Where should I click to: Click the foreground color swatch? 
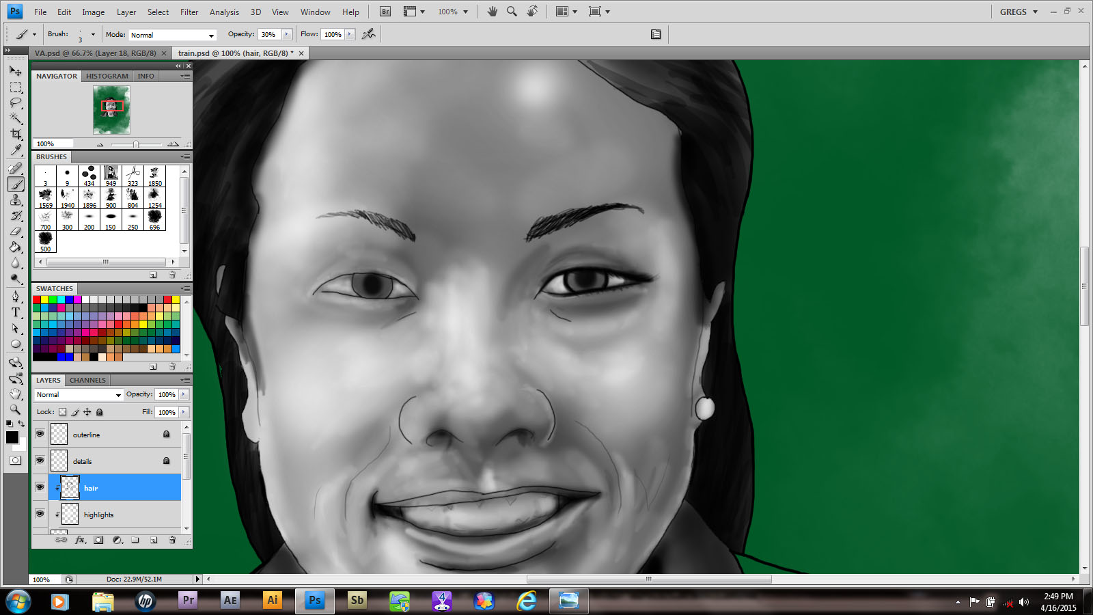pyautogui.click(x=12, y=437)
